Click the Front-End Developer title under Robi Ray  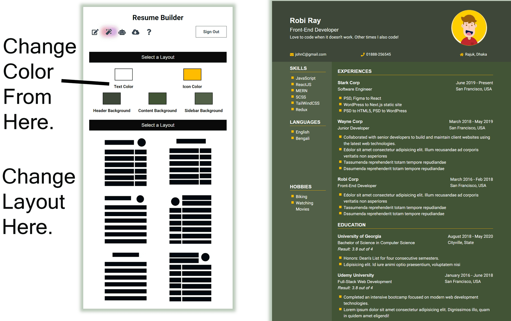point(314,30)
